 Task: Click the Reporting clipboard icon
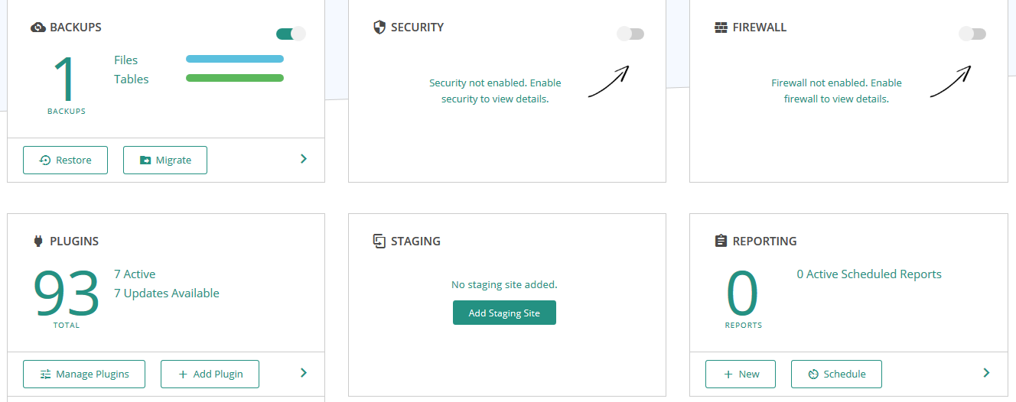pos(721,242)
